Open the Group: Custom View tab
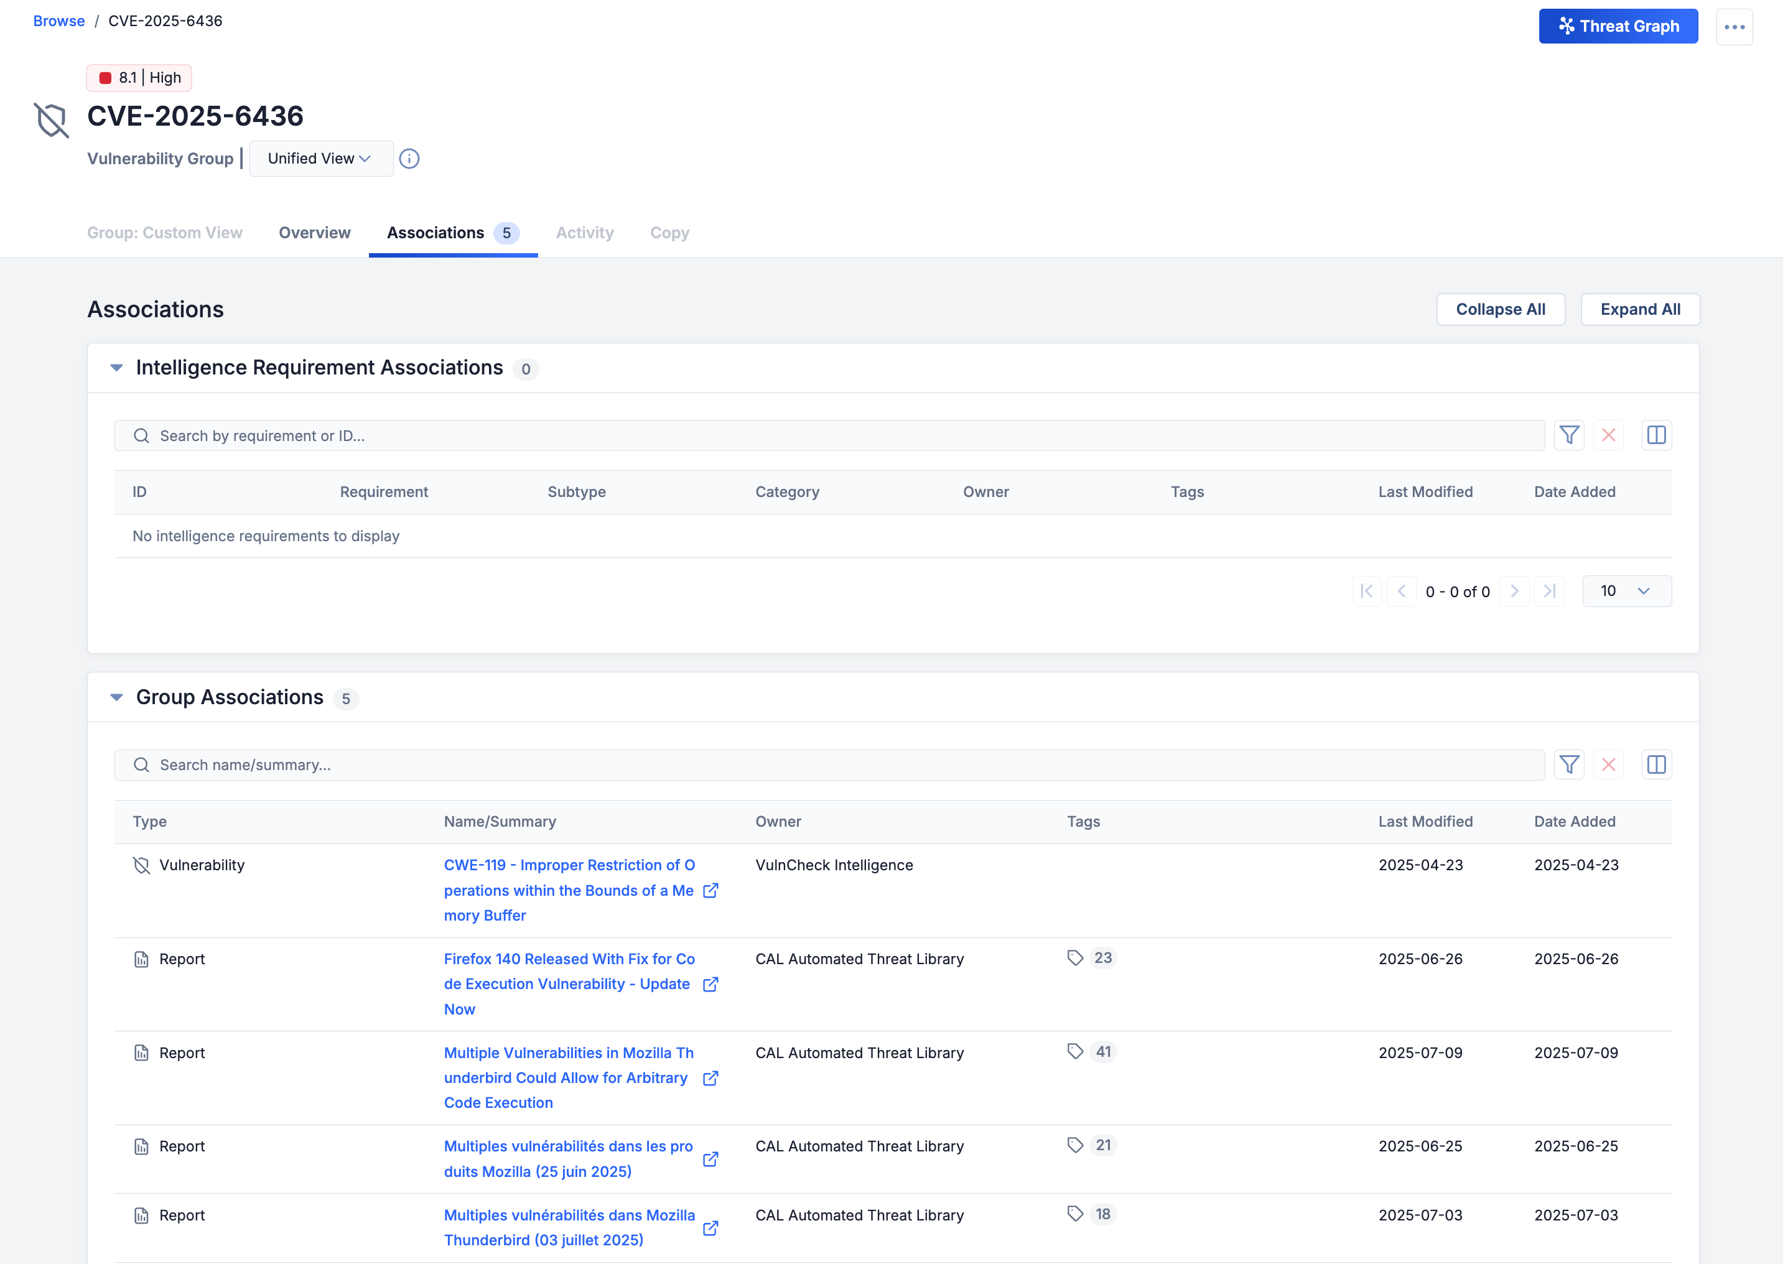This screenshot has width=1783, height=1264. 165,233
